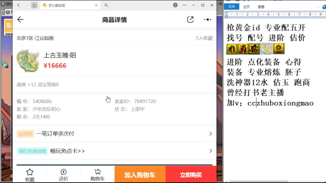
Task: Click the 5人收藏 count text
Action: (x=204, y=38)
